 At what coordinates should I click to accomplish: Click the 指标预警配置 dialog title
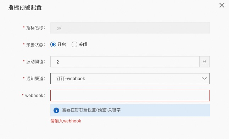[x=25, y=7]
